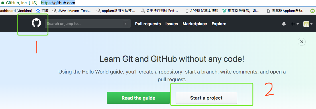Open notifications bell

click(x=284, y=24)
